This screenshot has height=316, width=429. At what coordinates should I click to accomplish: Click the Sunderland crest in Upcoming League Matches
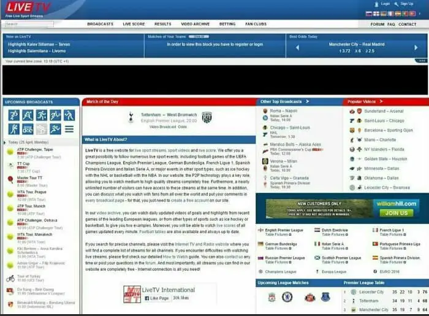click(x=310, y=298)
